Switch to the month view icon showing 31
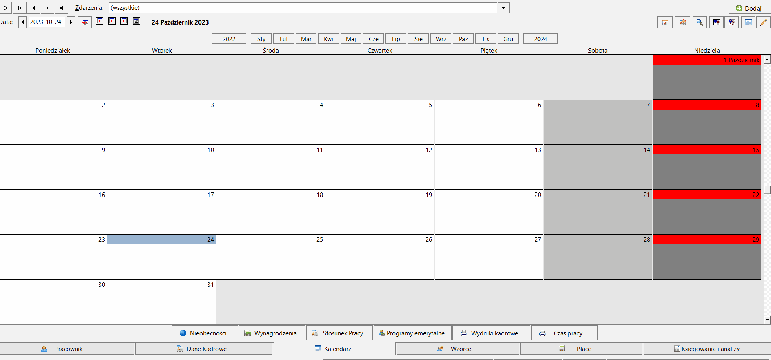This screenshot has height=360, width=771. [124, 21]
